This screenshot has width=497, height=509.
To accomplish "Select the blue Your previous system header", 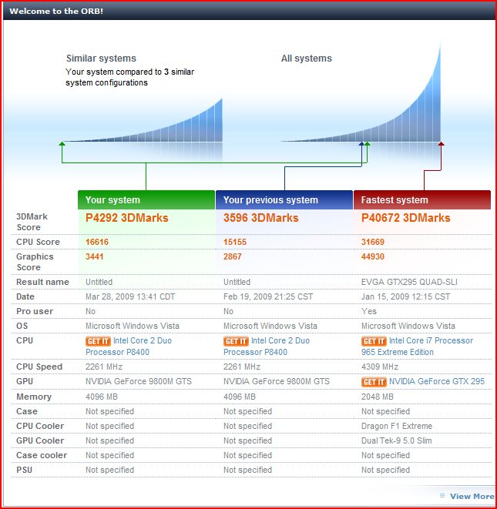I will point(284,199).
